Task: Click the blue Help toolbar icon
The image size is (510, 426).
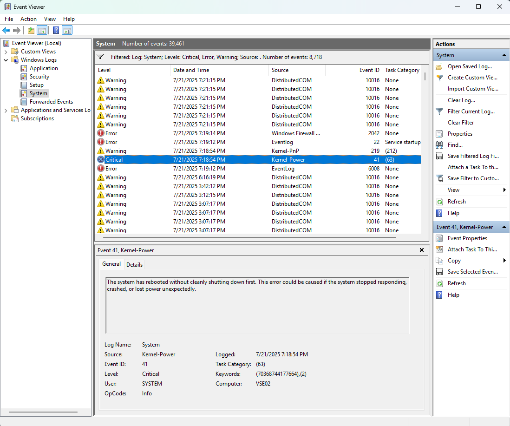Action: [56, 31]
